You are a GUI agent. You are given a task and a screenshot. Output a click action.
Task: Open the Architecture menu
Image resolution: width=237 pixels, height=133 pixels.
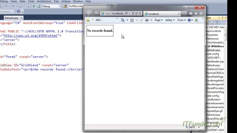click(x=44, y=1)
